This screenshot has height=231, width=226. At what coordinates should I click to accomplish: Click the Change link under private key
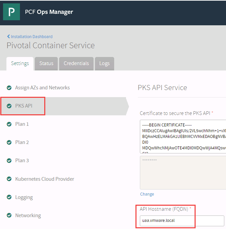[147, 194]
